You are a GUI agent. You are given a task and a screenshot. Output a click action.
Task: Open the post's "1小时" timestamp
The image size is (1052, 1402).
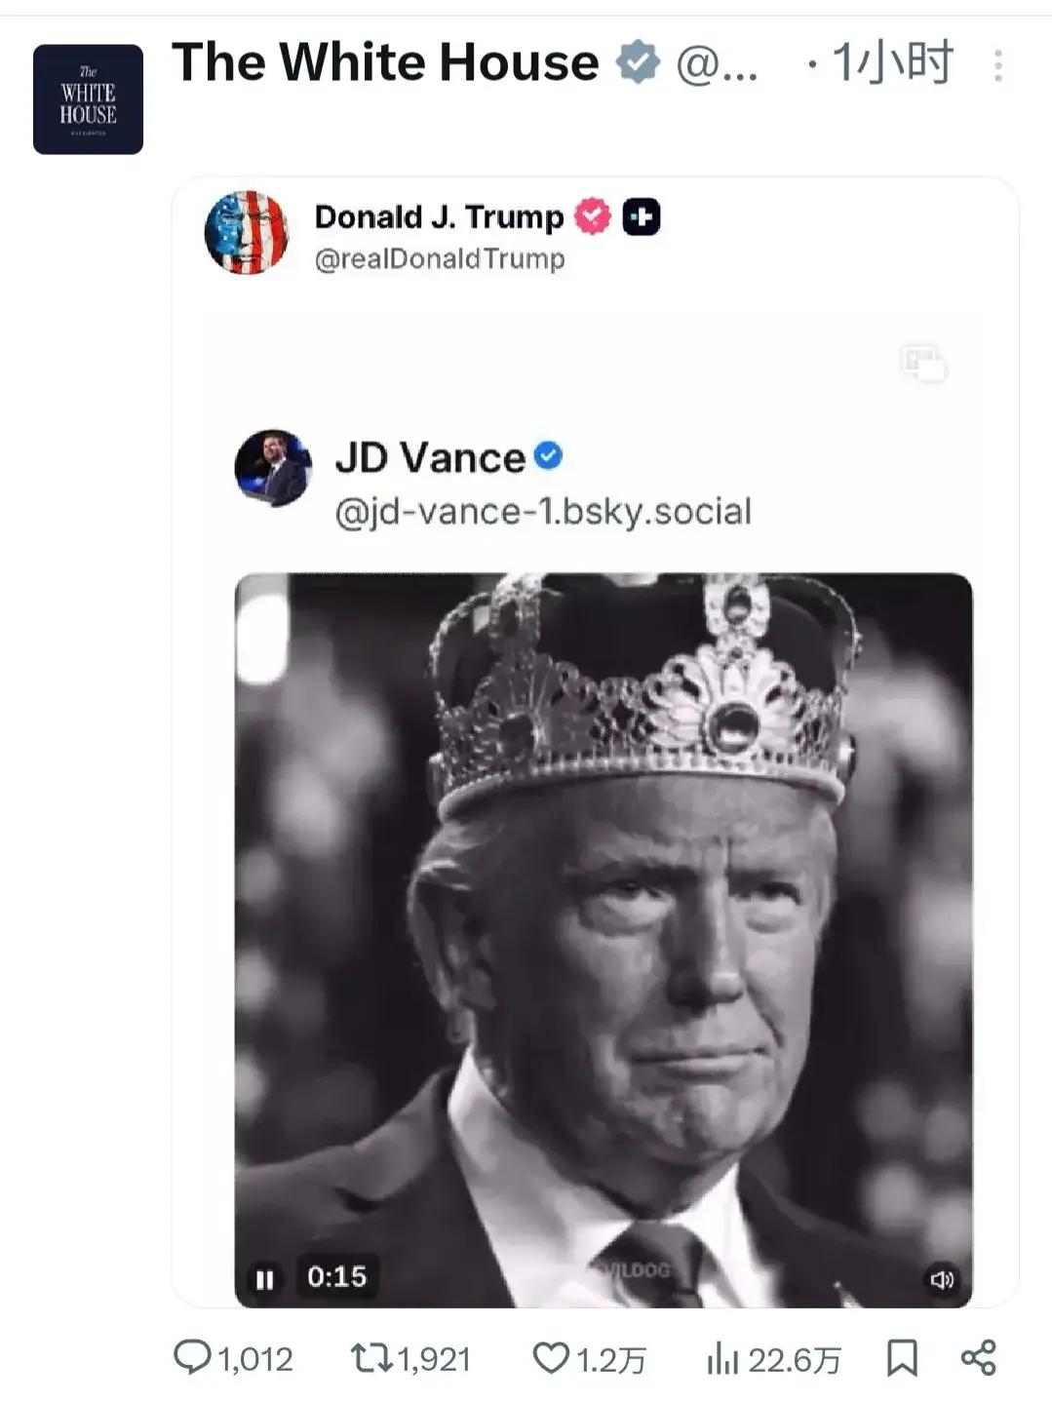892,63
